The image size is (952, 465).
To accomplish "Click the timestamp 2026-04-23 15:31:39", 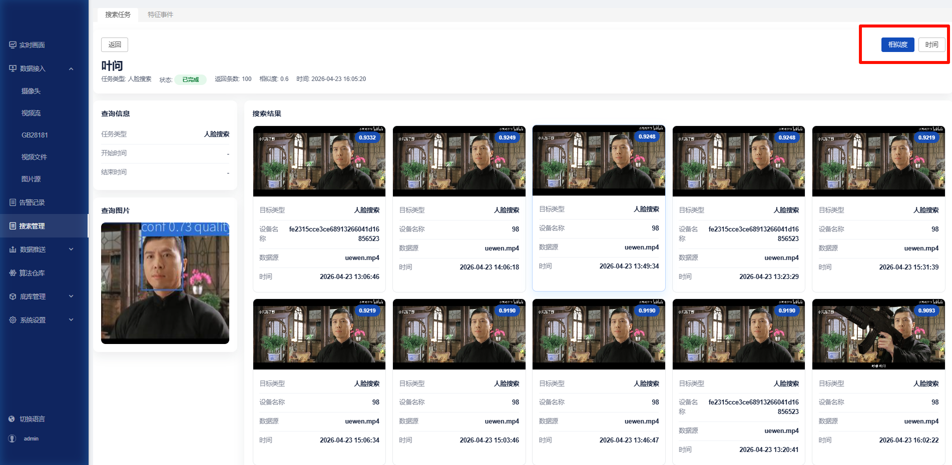I will click(909, 267).
